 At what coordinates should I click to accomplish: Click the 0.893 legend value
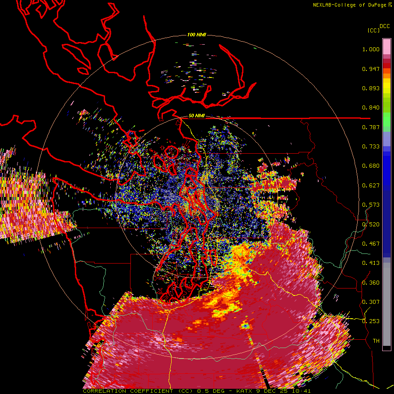coord(371,88)
